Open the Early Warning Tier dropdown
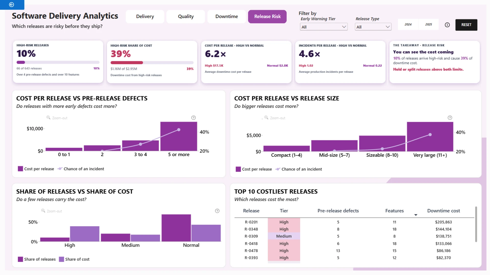The height and width of the screenshot is (275, 490). pos(324,27)
